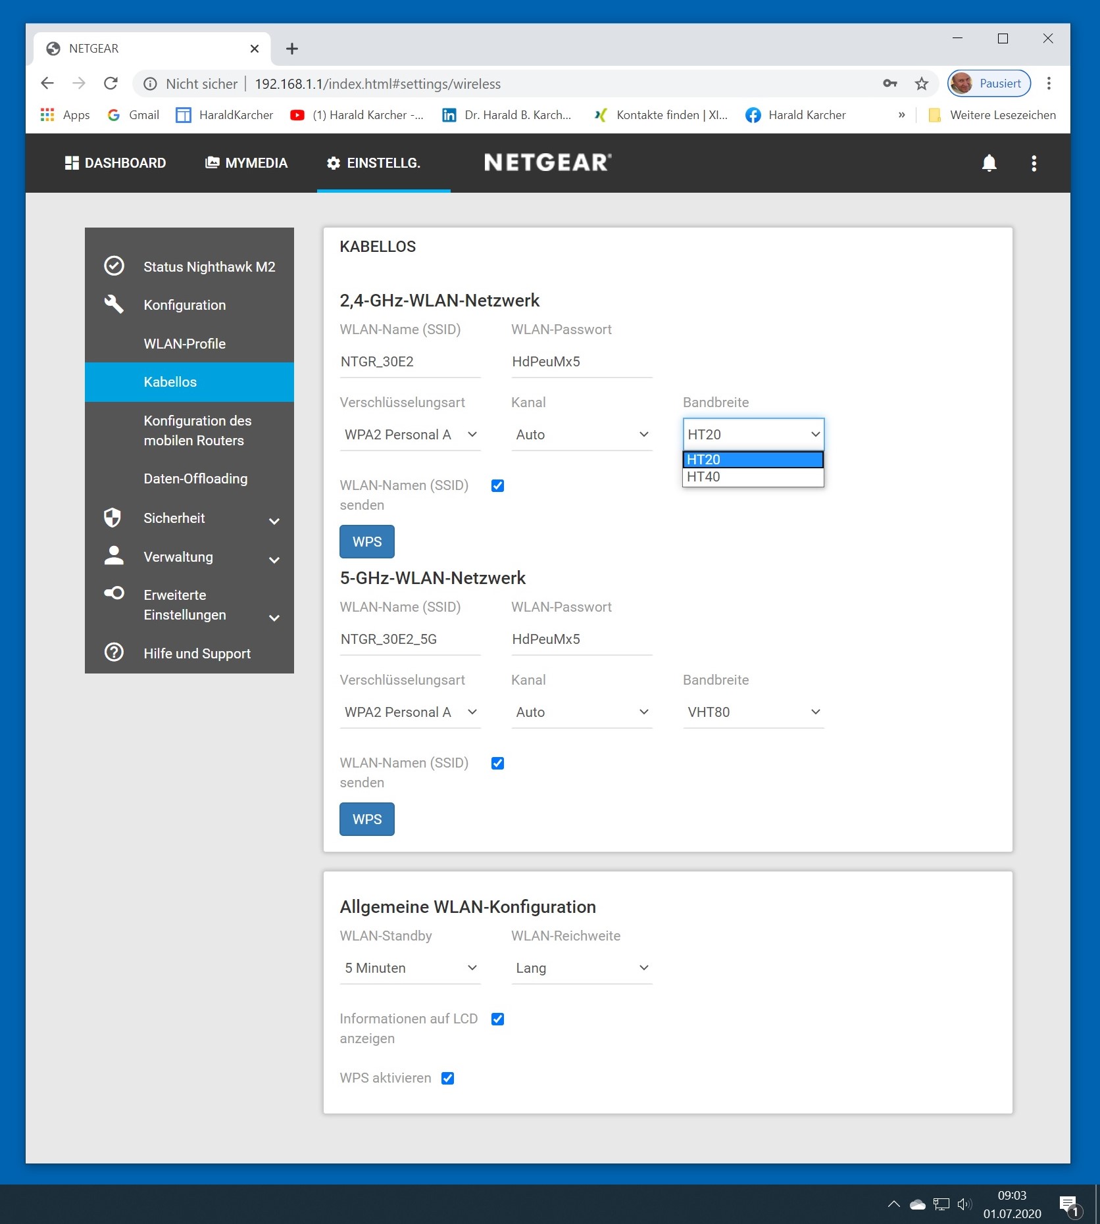
Task: Click the Status Nighthawk M2 checkmark icon
Action: pyautogui.click(x=114, y=266)
